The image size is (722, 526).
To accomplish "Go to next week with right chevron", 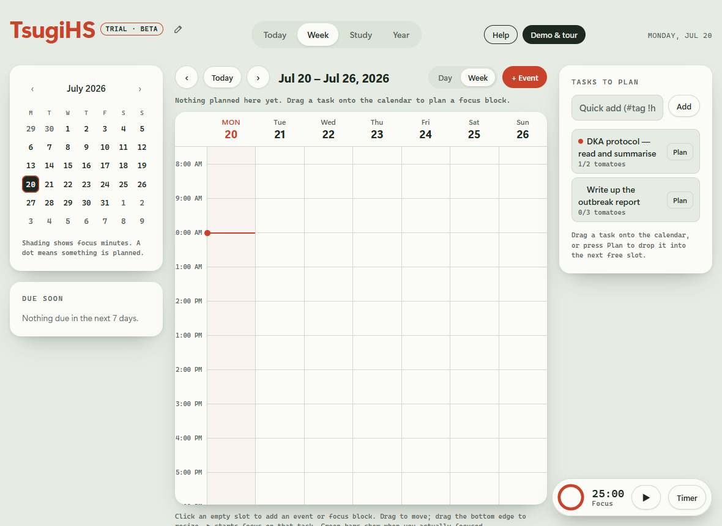I will (x=258, y=78).
